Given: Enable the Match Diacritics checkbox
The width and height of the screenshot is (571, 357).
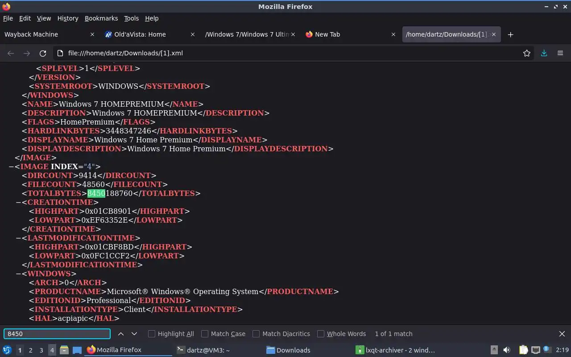Looking at the screenshot, I should (256, 334).
